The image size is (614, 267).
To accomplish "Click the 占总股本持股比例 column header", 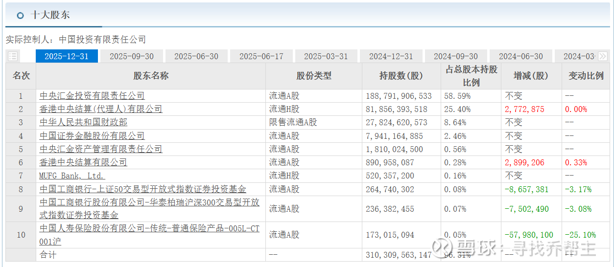I will (x=471, y=76).
